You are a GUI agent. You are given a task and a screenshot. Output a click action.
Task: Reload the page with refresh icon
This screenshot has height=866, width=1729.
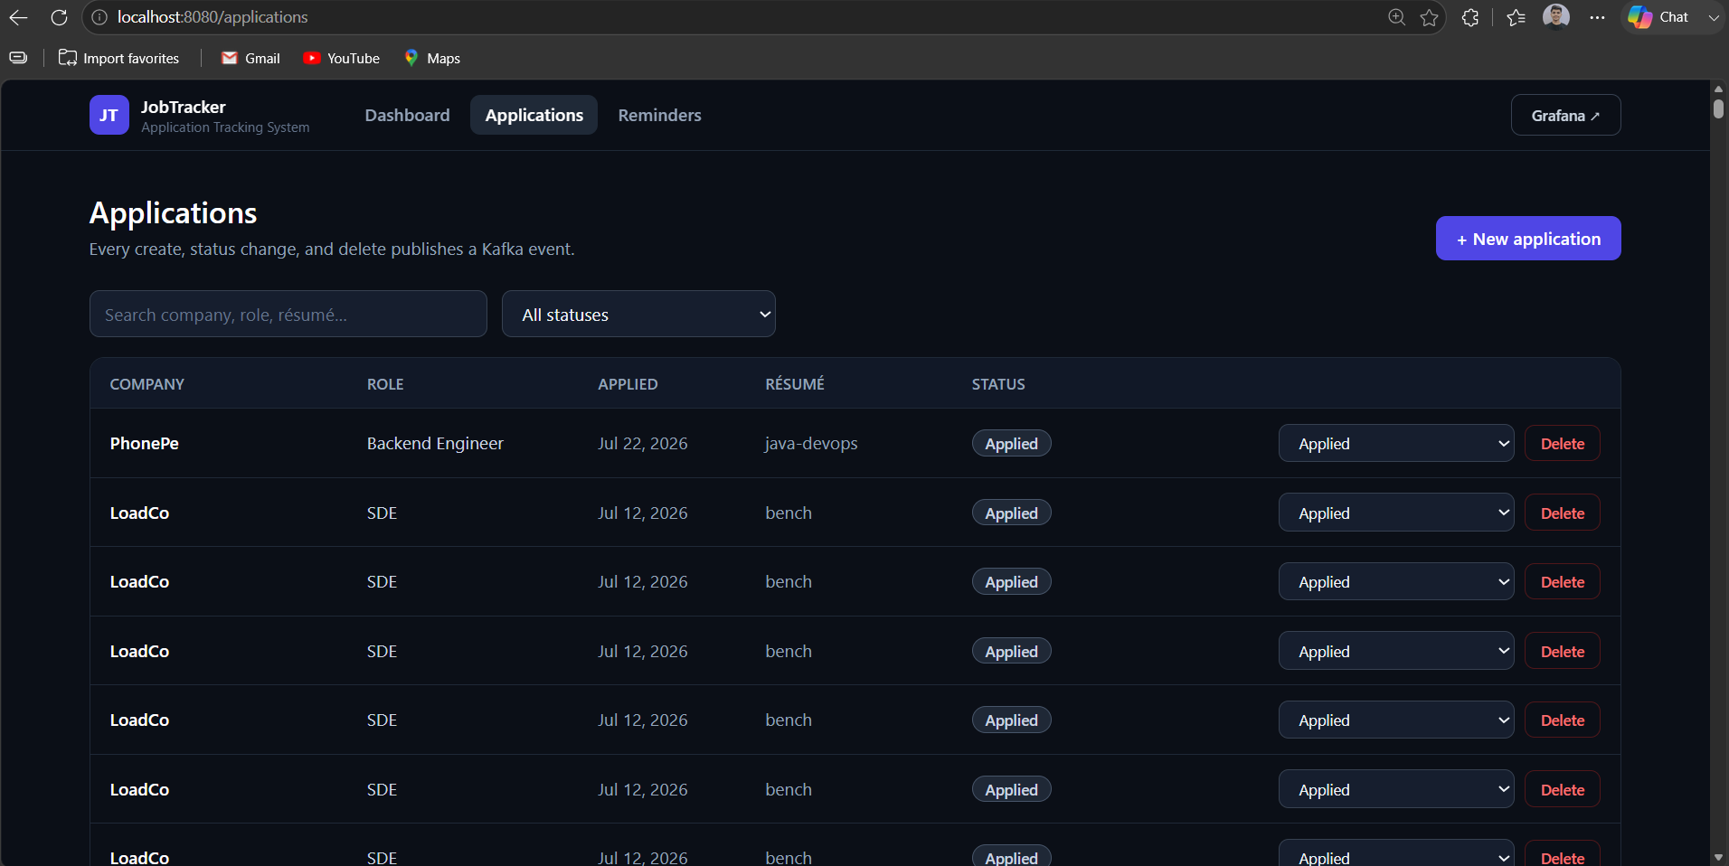[59, 17]
